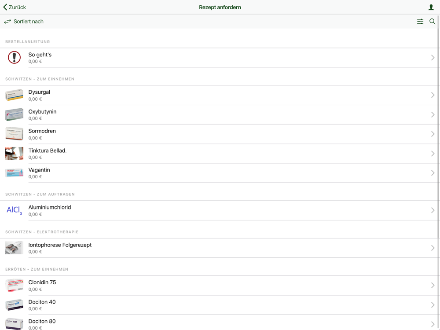
Task: Open Dysurgal row chevron
Action: point(433,95)
